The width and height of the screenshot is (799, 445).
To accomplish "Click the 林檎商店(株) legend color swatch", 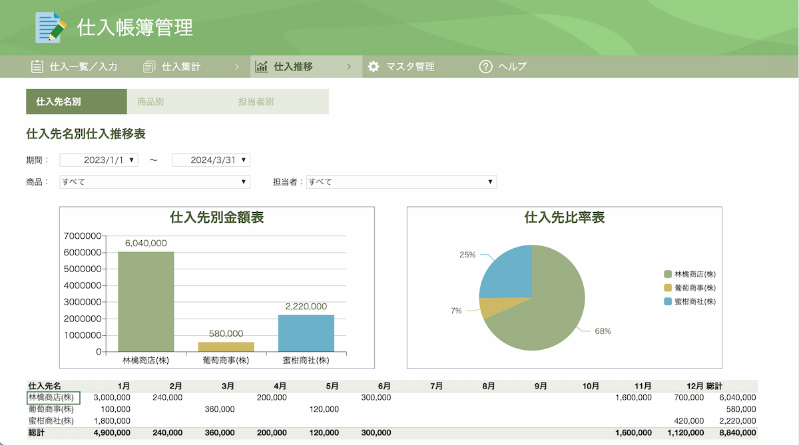I will tap(668, 274).
